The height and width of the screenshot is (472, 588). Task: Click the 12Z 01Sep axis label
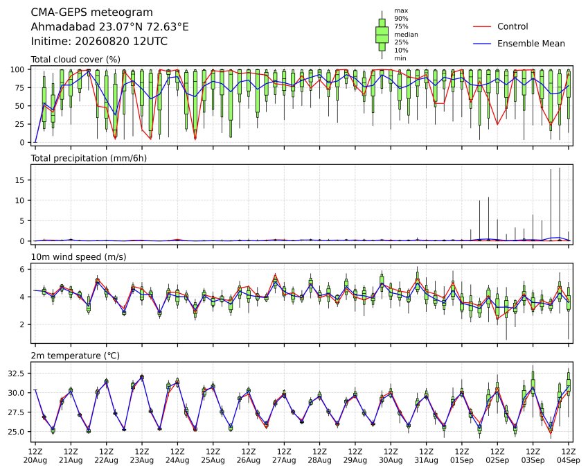(x=462, y=456)
